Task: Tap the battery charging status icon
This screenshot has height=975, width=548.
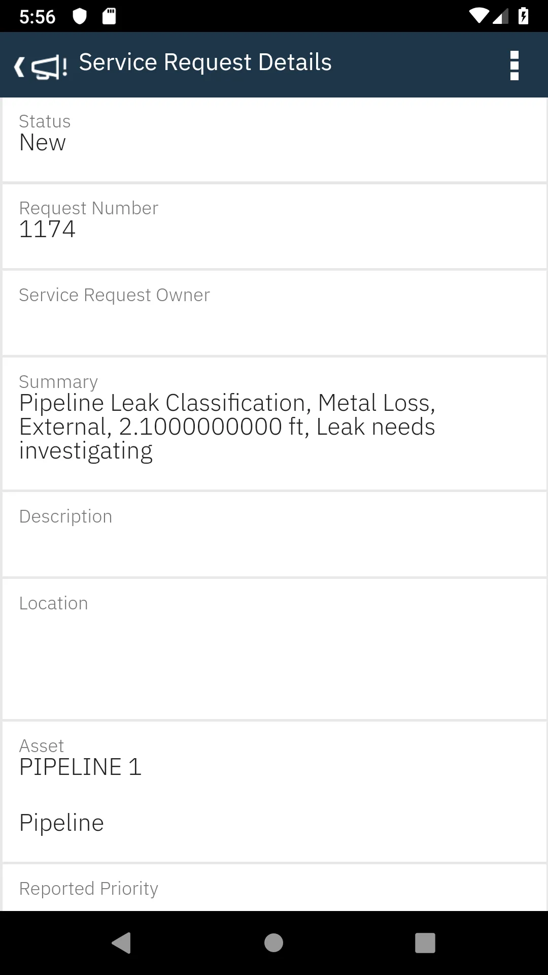Action: tap(523, 16)
